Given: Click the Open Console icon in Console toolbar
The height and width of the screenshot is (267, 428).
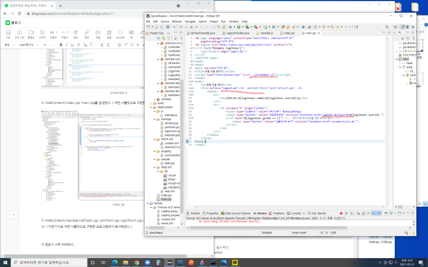Looking at the screenshot, I should click(400, 213).
